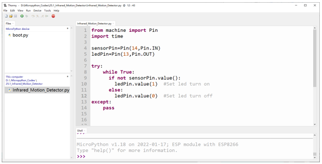Open the Run menu
The image size is (322, 164).
tap(28, 11)
